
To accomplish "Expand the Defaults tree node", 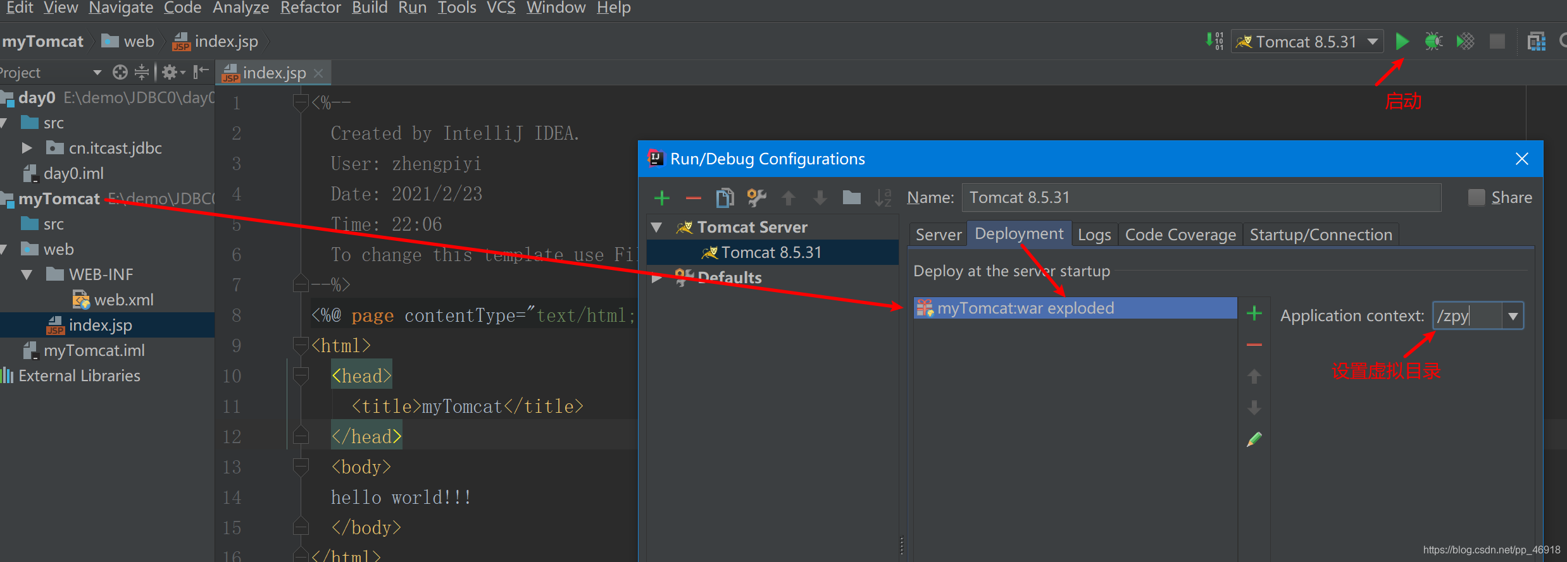I will [x=657, y=278].
